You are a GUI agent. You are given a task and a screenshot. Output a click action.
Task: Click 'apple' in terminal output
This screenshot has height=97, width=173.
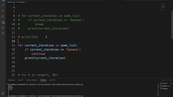[x=10, y=86]
